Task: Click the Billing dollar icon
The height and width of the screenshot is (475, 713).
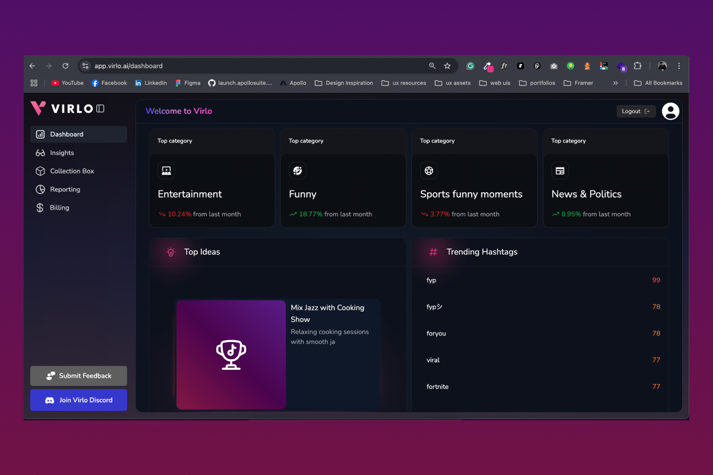Action: tap(42, 207)
